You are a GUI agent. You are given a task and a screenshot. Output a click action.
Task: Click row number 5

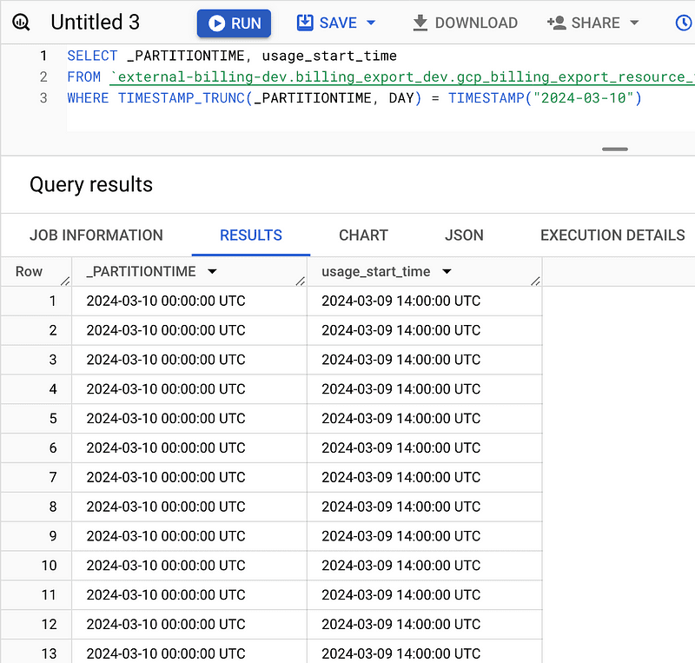(53, 419)
